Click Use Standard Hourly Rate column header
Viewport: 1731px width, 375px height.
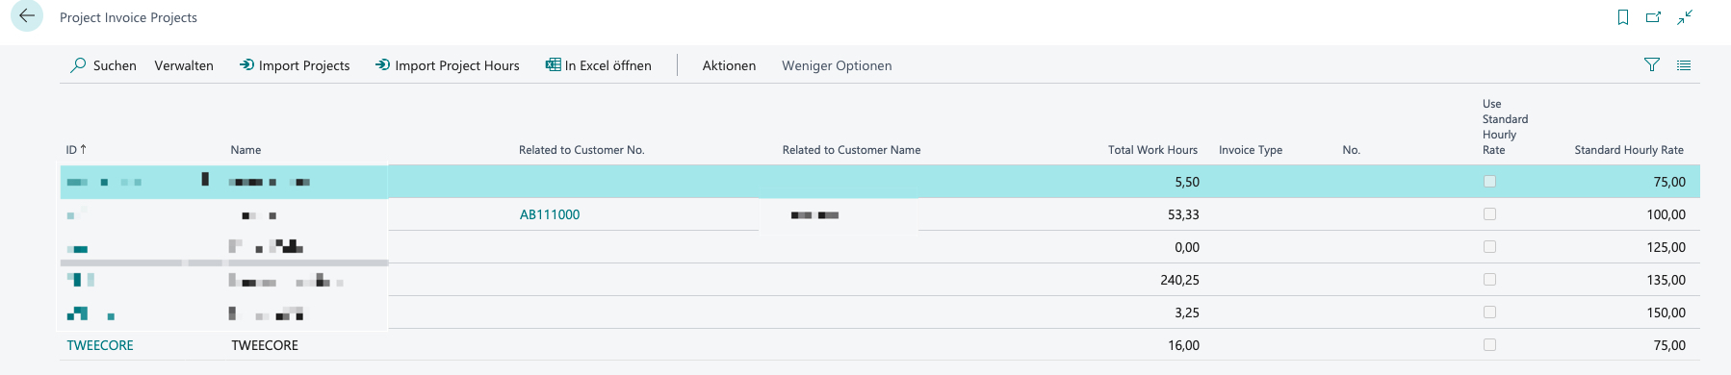1505,127
